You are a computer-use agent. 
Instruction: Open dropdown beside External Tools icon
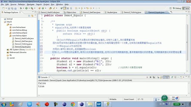pyautogui.click(x=35, y=8)
